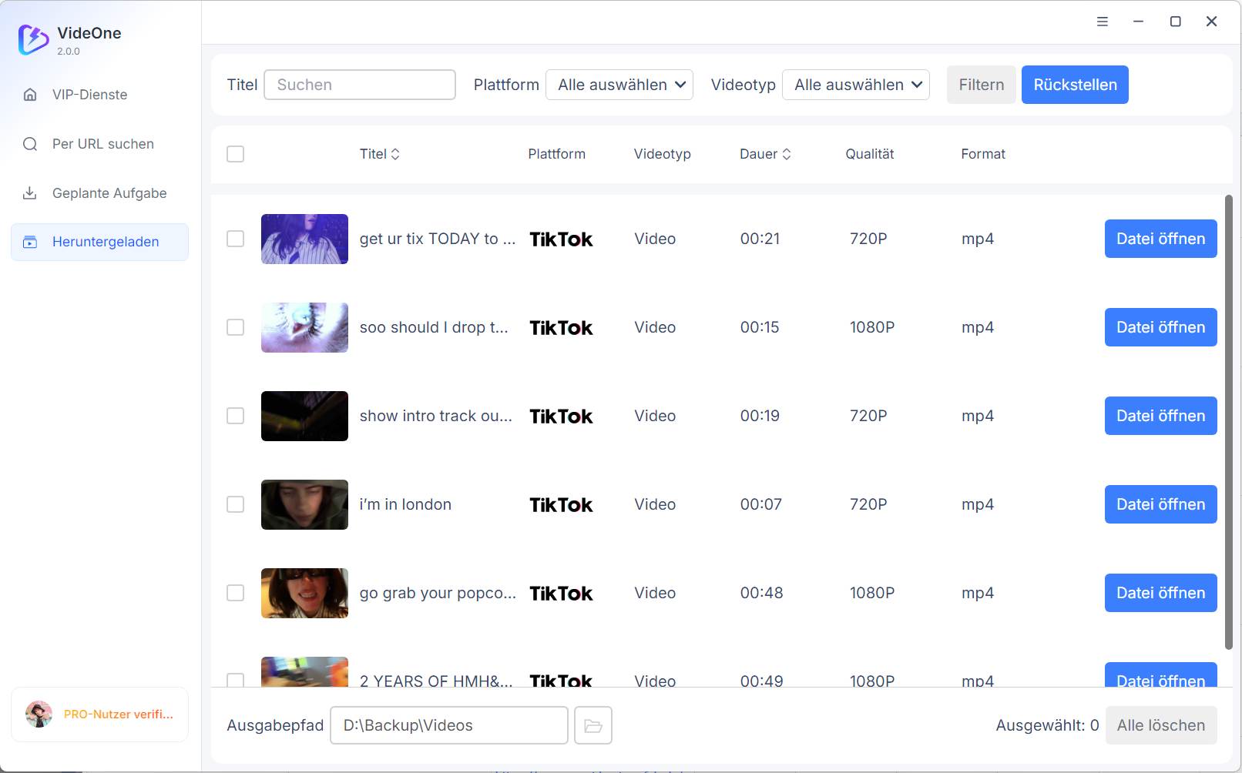Click the magnifier icon beside Per URL suchen
The image size is (1242, 773).
click(x=30, y=144)
